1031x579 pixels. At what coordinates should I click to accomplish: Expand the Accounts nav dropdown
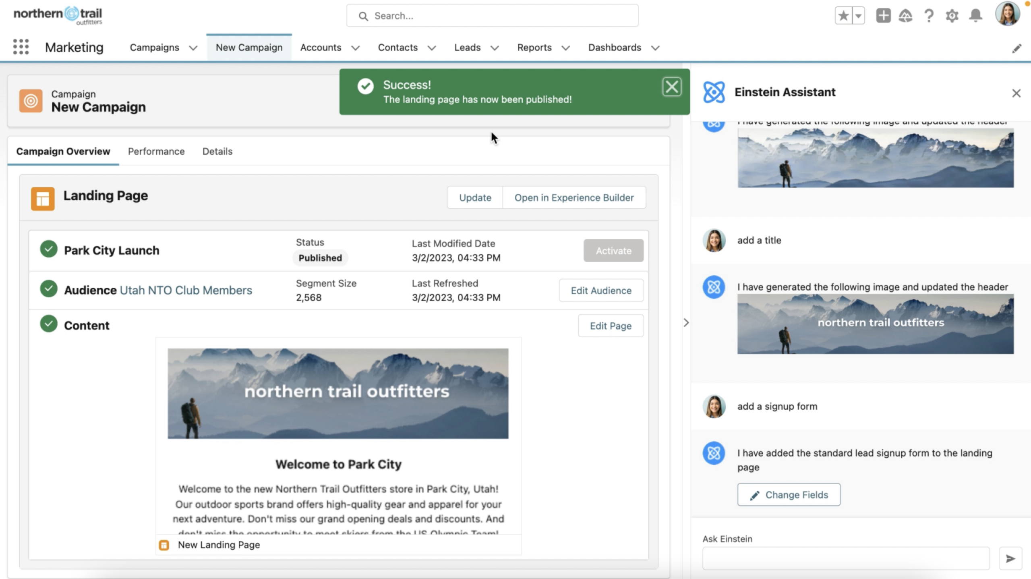tap(355, 48)
